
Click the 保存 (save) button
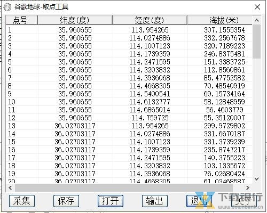(x=66, y=201)
